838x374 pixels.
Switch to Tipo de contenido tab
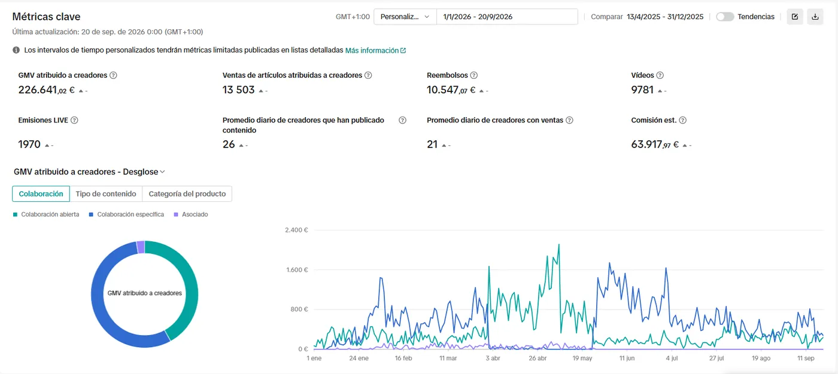pyautogui.click(x=106, y=194)
